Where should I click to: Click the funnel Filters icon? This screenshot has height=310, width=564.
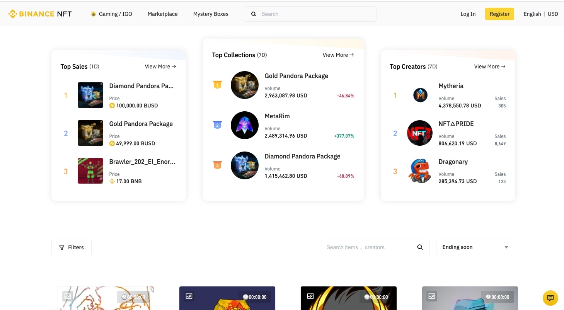point(62,247)
